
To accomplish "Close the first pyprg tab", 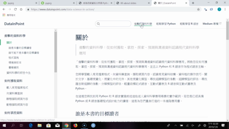I will (36, 3).
